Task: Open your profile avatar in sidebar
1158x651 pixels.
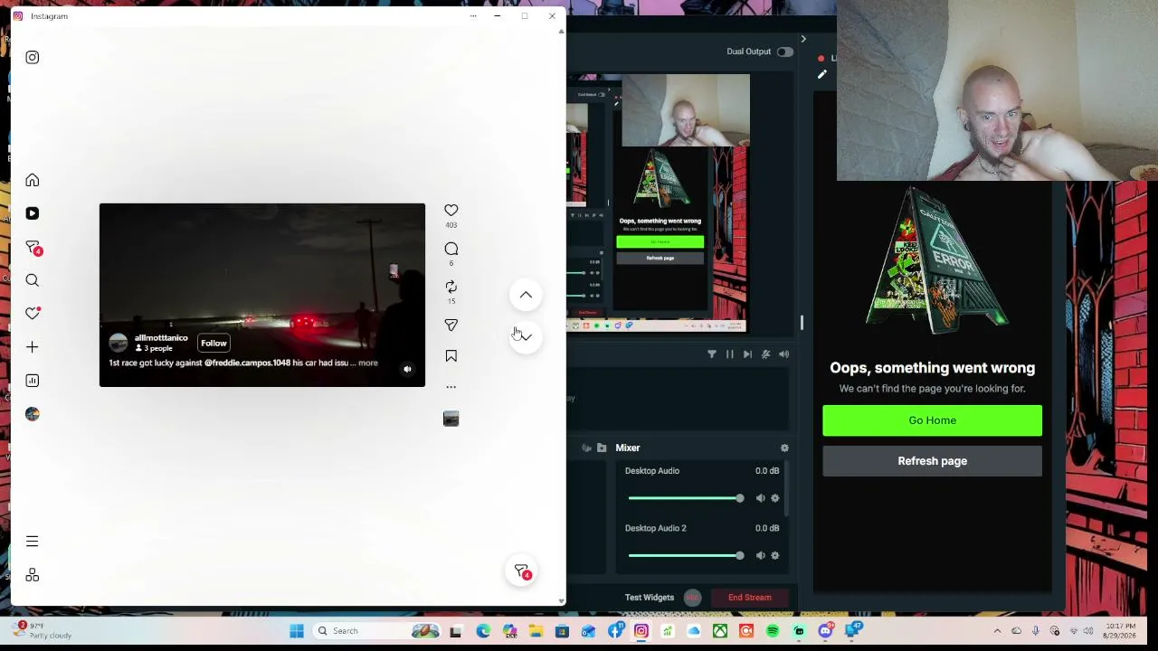Action: 33,414
